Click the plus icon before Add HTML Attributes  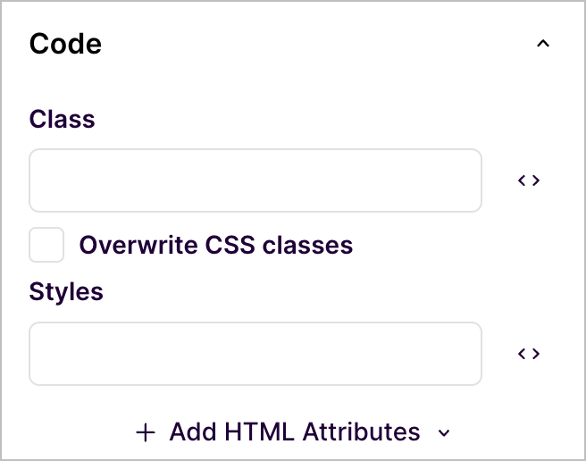146,432
